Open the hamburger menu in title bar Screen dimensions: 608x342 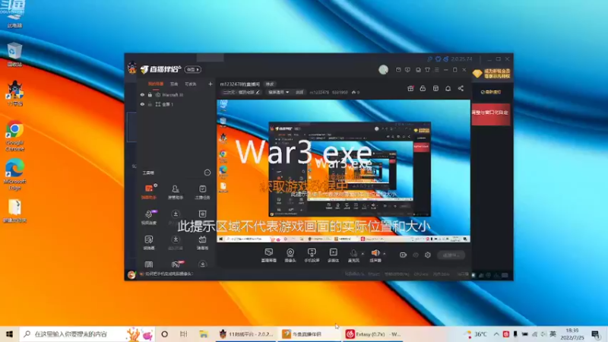point(436,70)
